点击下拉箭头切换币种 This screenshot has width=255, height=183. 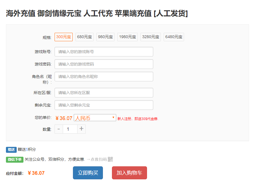pyautogui.click(x=113, y=117)
